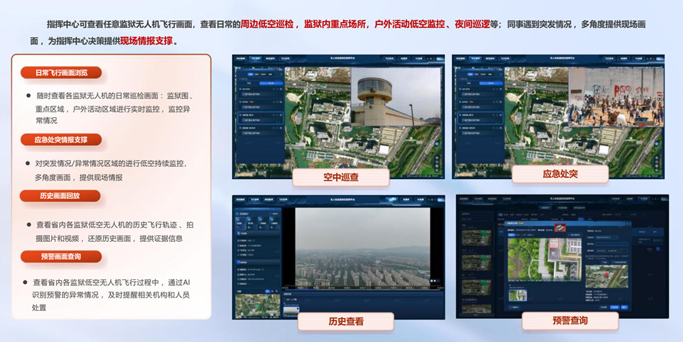Click the red text 户外活动低空监控、夜间巡逻
The width and height of the screenshot is (683, 342).
coord(432,25)
